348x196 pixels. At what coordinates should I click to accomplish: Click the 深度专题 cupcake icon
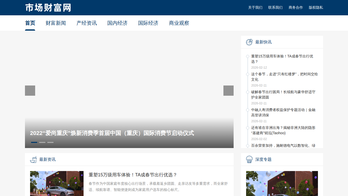pos(249,160)
